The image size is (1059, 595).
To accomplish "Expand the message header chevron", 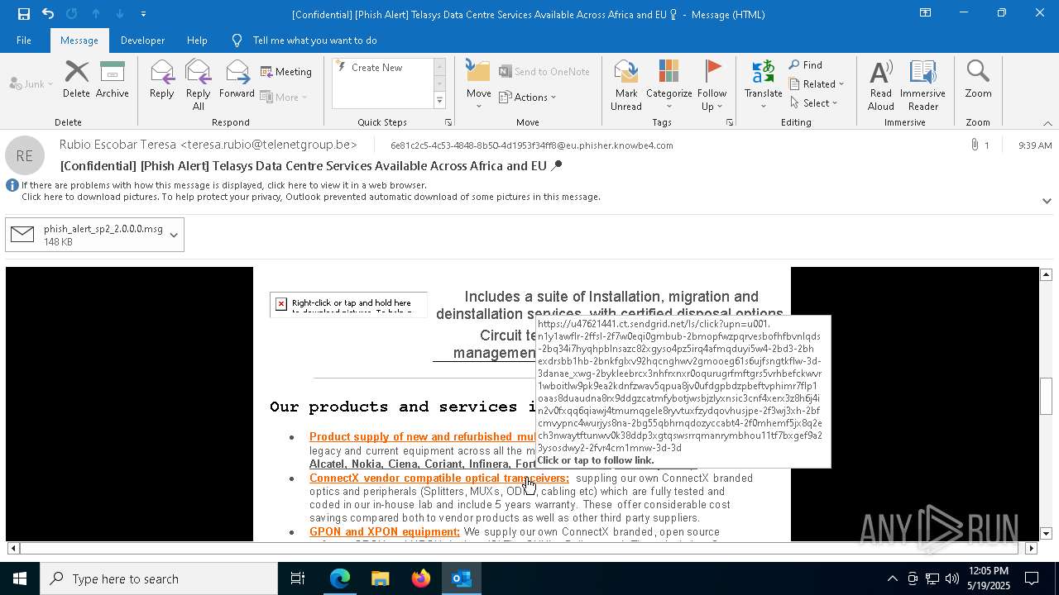I will [1047, 201].
